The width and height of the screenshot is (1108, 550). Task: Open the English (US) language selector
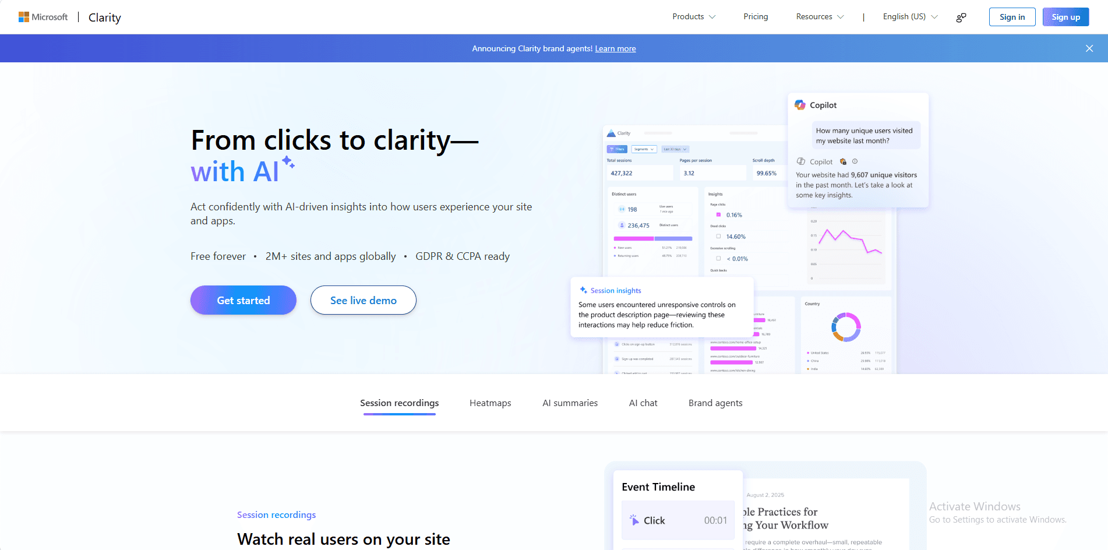point(910,17)
